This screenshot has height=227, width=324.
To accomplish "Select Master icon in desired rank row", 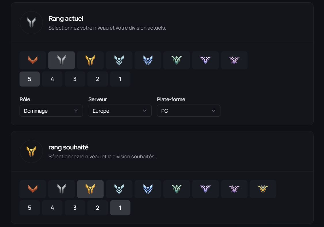I will (177, 189).
